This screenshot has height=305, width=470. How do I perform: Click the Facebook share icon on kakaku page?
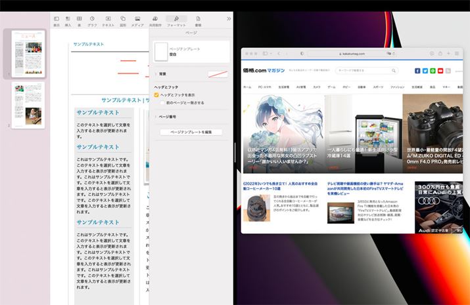coord(417,70)
